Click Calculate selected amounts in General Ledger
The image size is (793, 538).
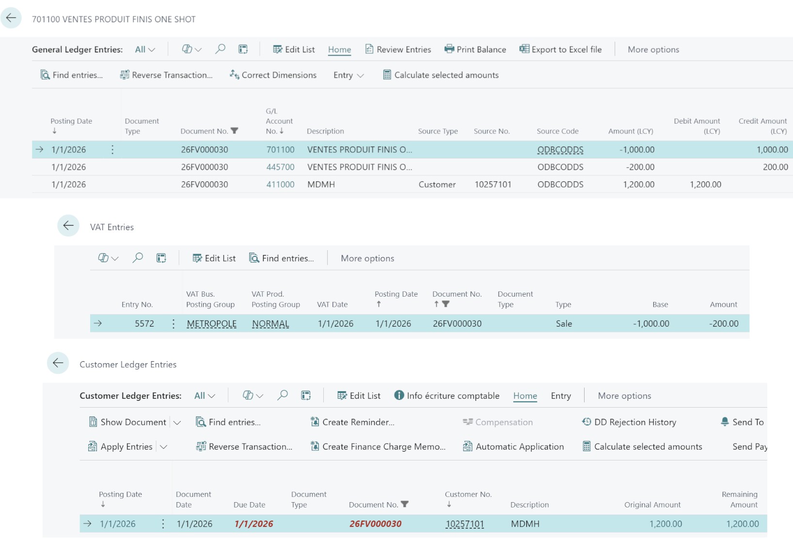tap(441, 75)
